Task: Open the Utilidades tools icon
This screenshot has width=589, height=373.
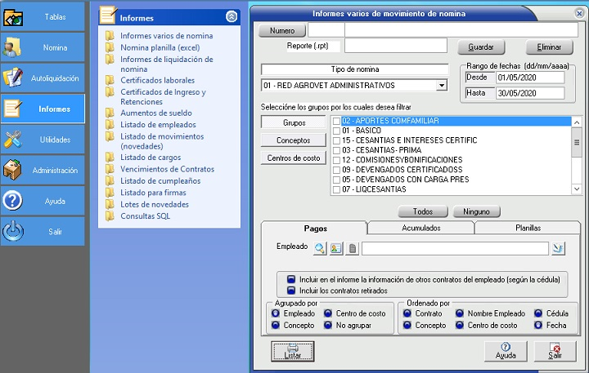Action: pos(14,140)
